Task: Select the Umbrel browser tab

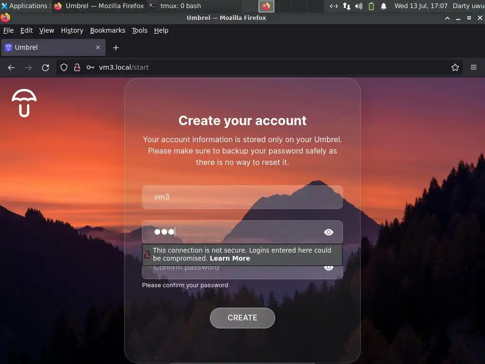Action: (53, 47)
